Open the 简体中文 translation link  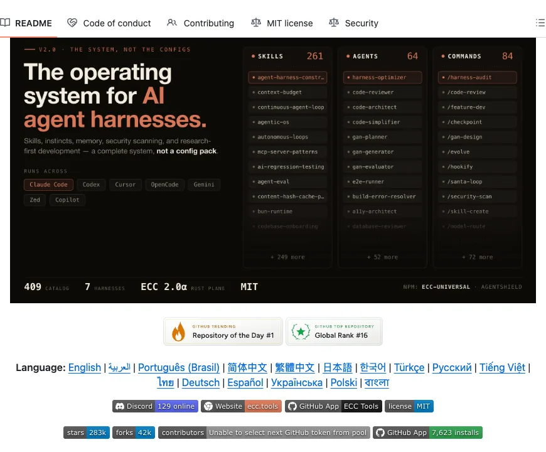[x=247, y=367]
